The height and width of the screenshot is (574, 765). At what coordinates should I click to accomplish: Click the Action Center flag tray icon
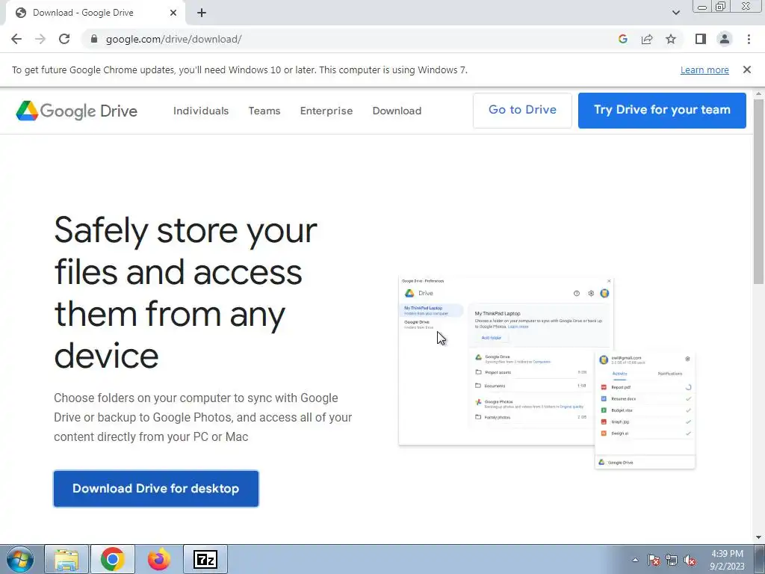click(x=654, y=560)
